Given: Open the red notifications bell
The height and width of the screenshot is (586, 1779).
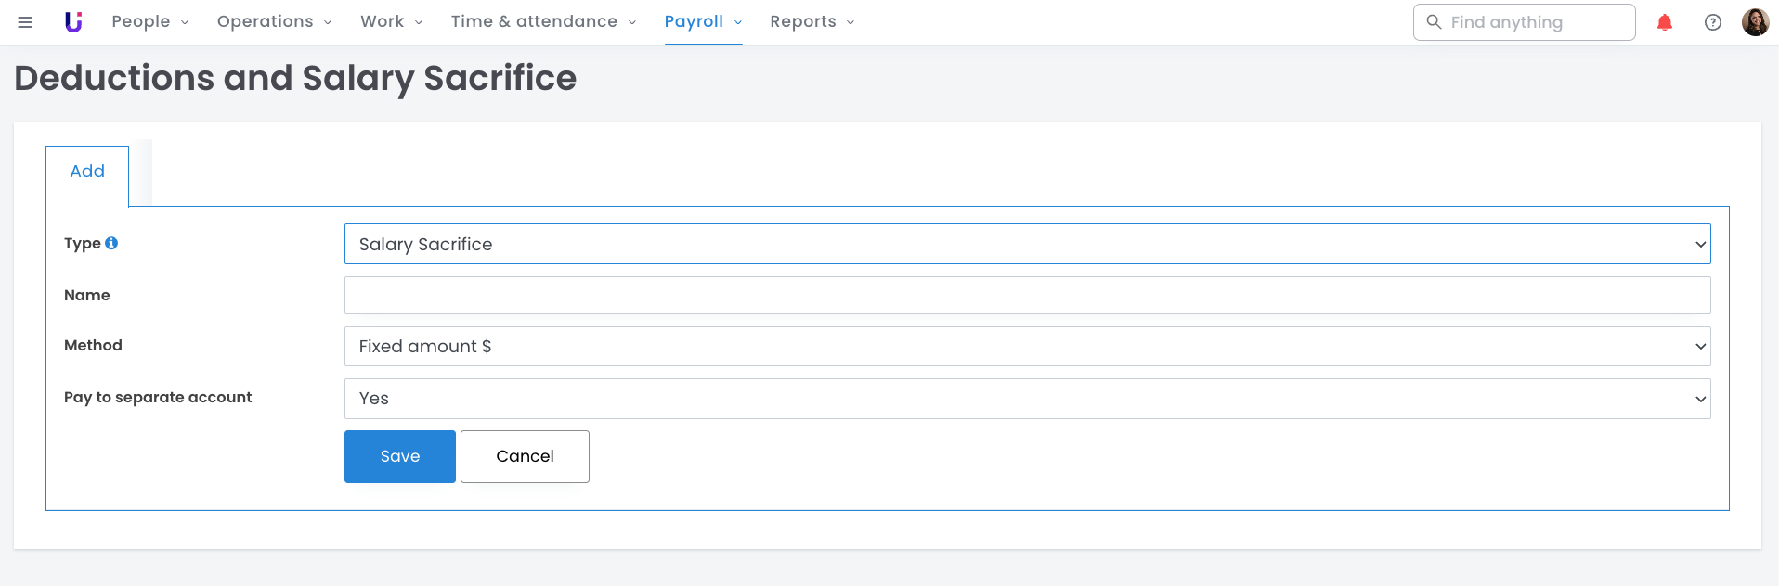Looking at the screenshot, I should [x=1664, y=22].
